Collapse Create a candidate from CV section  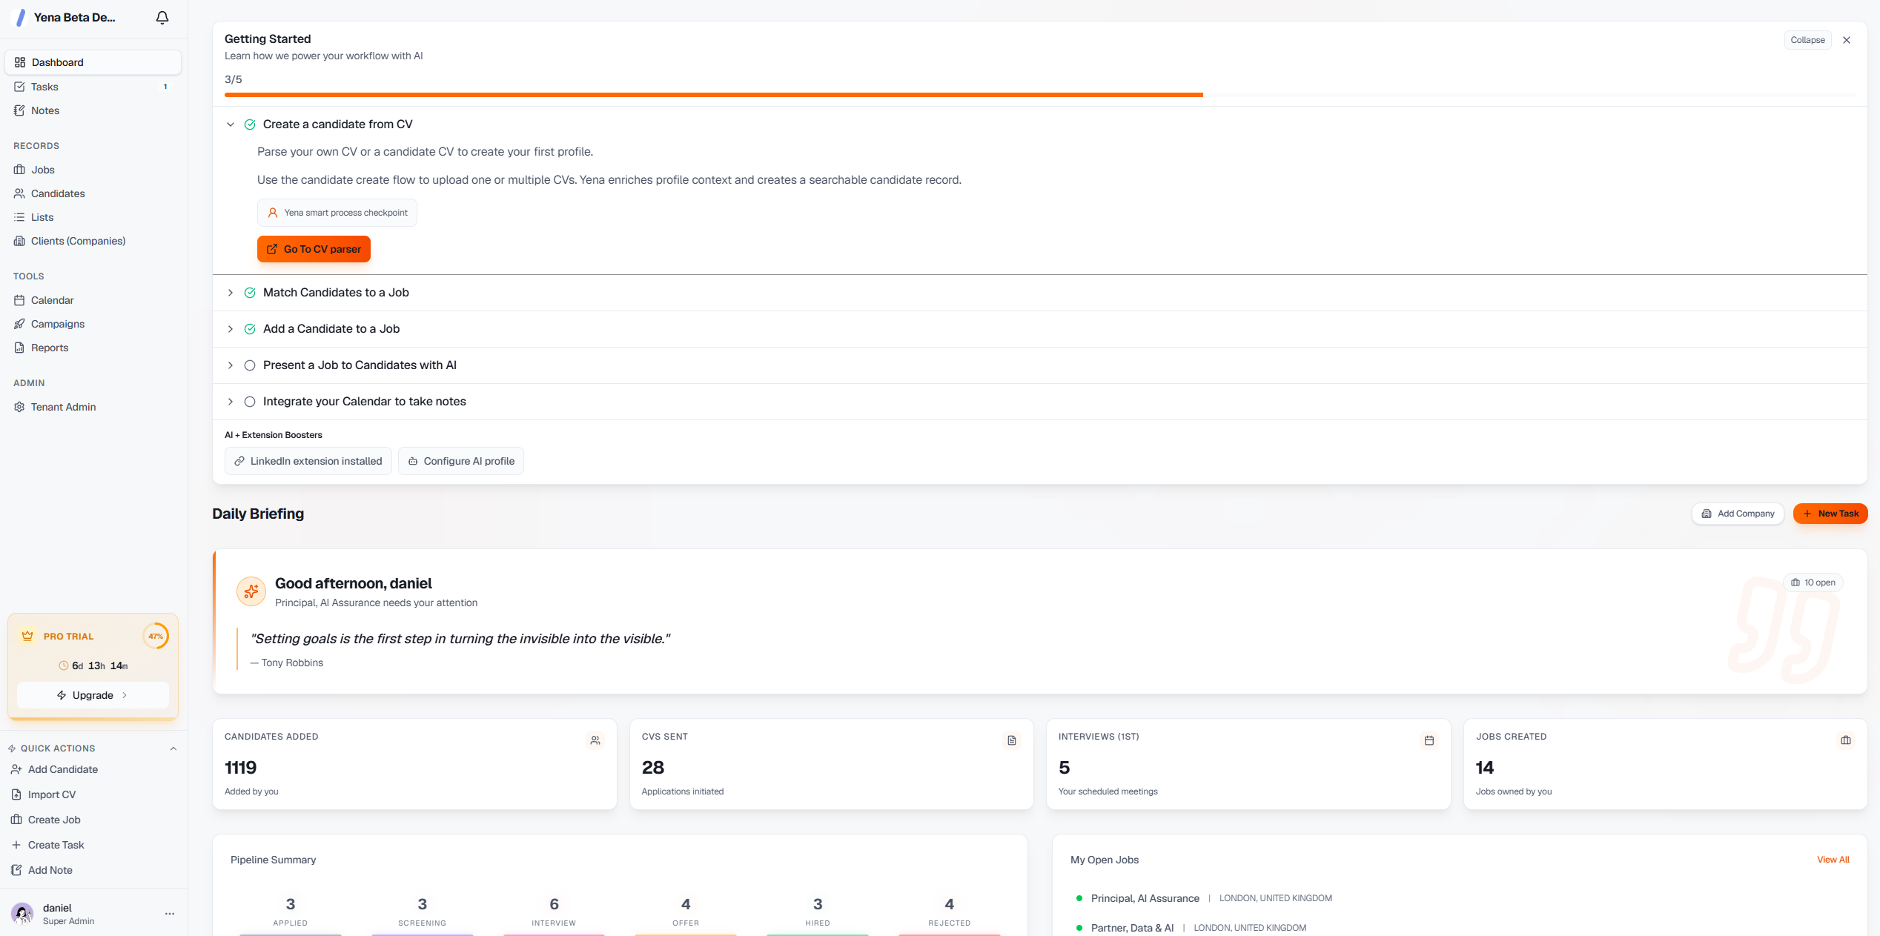pyautogui.click(x=231, y=125)
